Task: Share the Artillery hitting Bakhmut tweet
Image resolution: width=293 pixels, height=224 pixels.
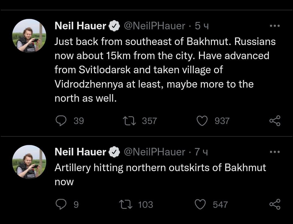Action: pos(275,204)
